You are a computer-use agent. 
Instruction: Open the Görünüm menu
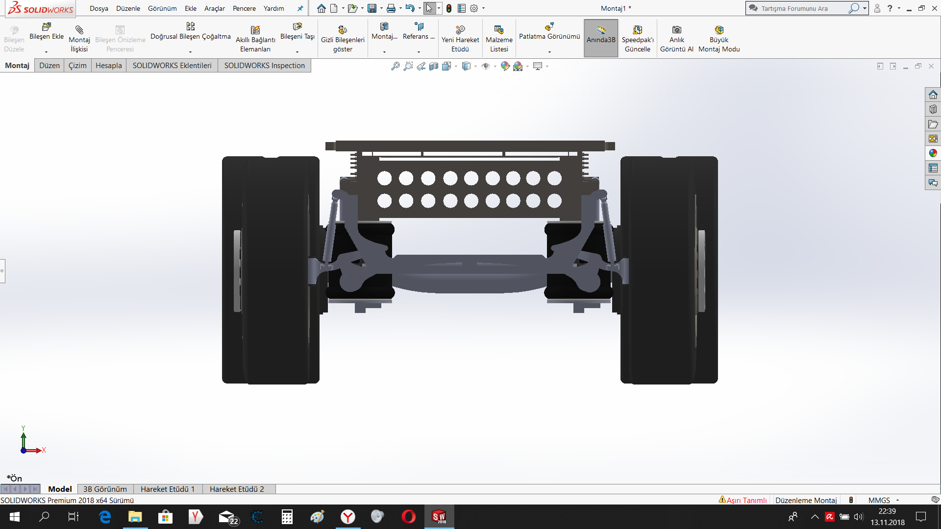tap(162, 8)
